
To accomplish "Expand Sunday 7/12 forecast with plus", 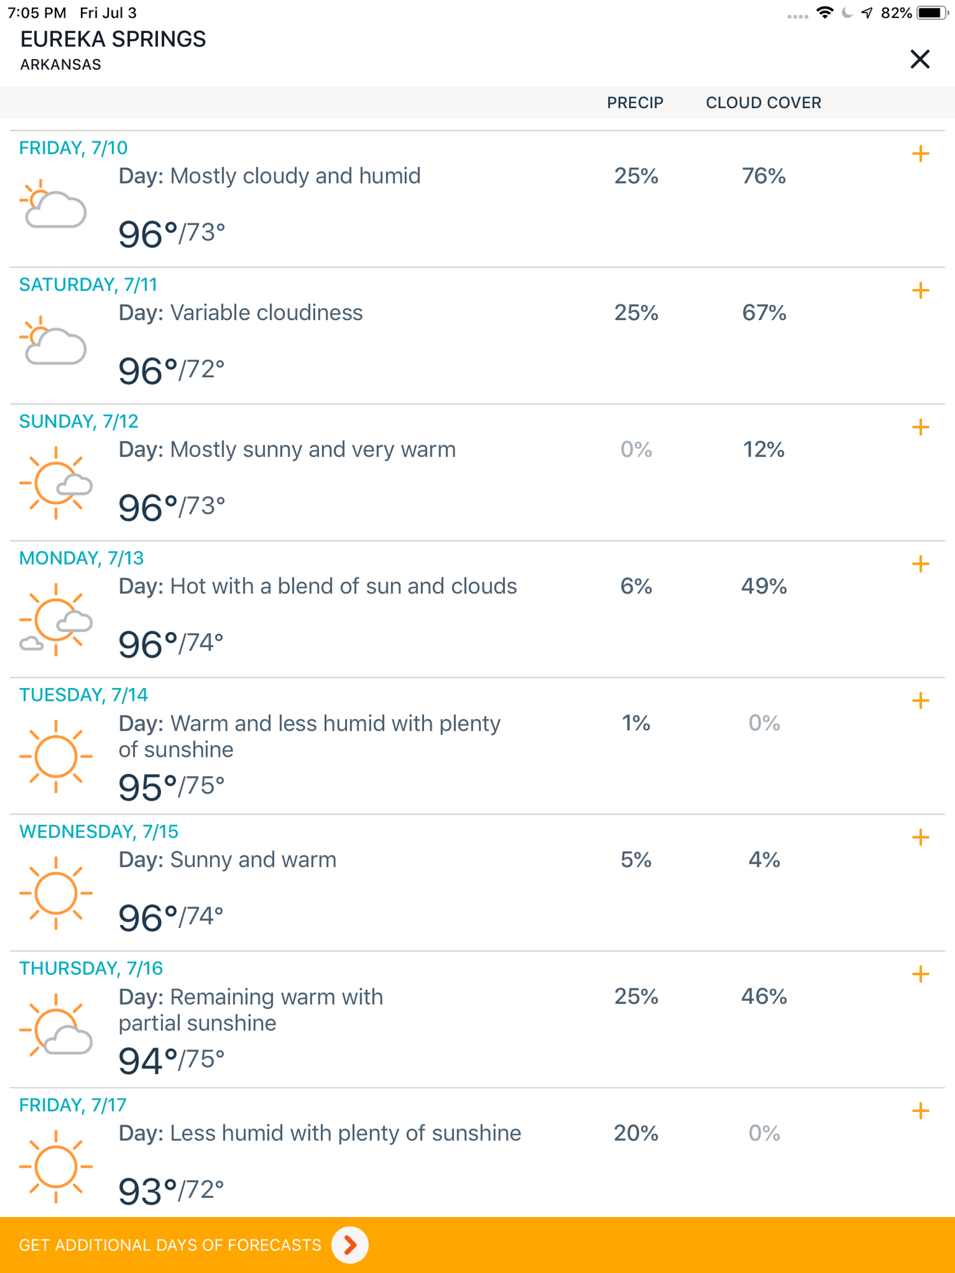I will (921, 427).
